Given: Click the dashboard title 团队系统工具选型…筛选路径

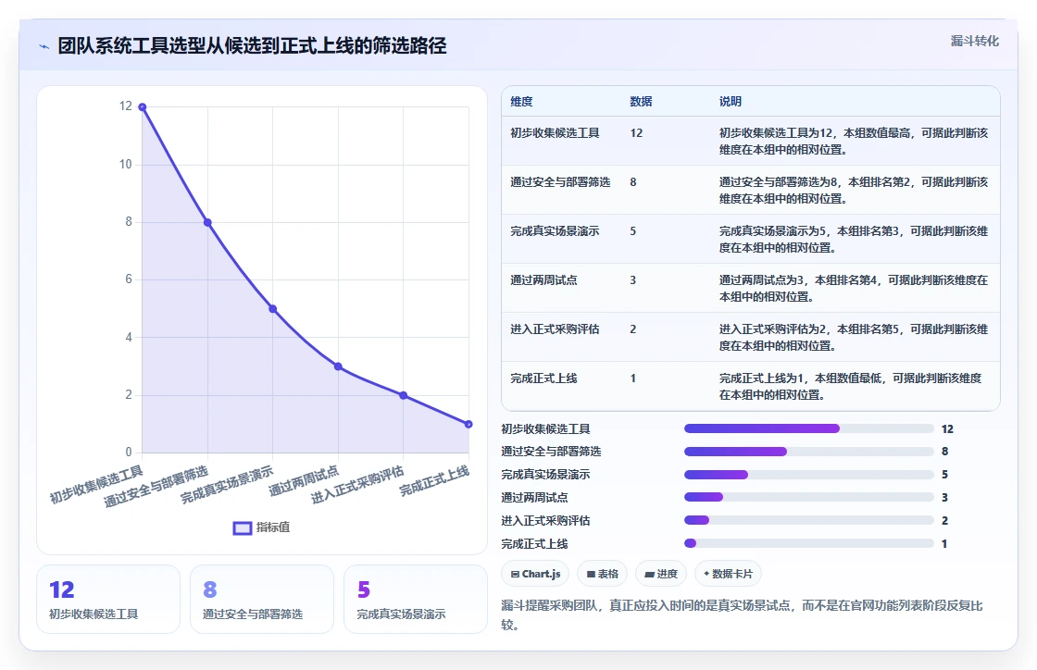Looking at the screenshot, I should (x=252, y=45).
